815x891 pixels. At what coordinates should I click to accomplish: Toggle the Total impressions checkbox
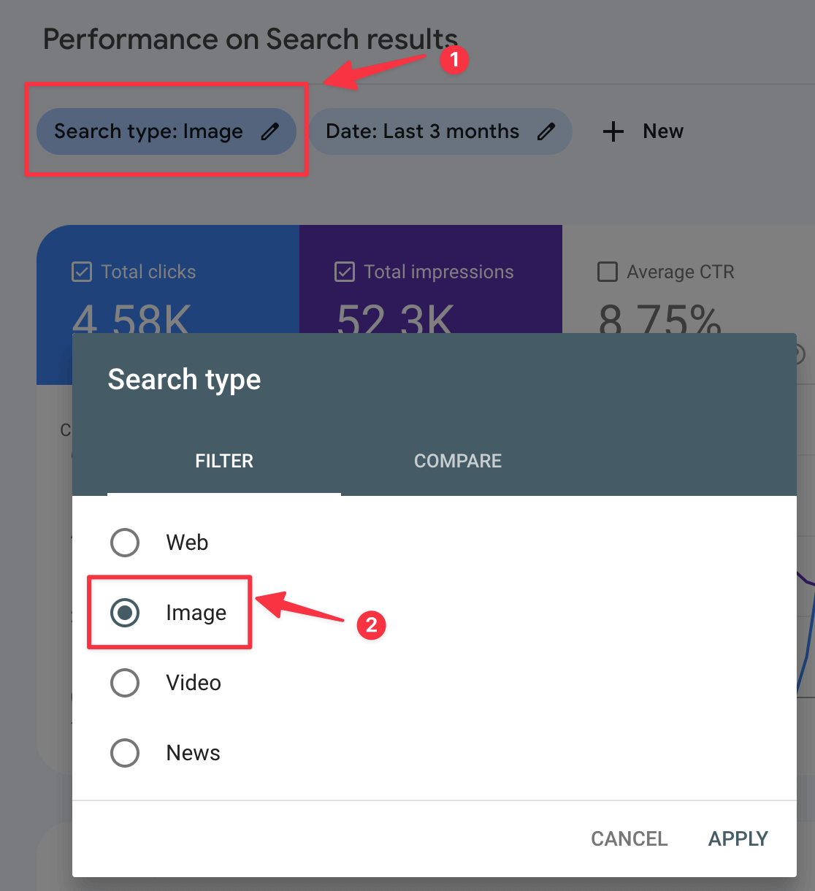(x=345, y=272)
